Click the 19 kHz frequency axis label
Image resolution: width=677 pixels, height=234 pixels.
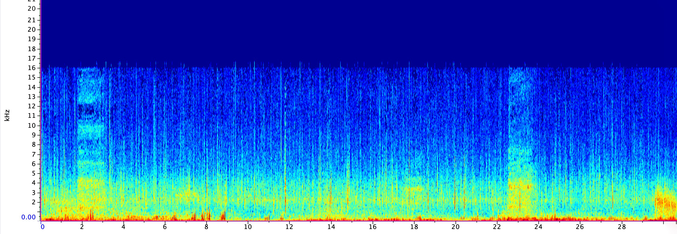pyautogui.click(x=32, y=39)
